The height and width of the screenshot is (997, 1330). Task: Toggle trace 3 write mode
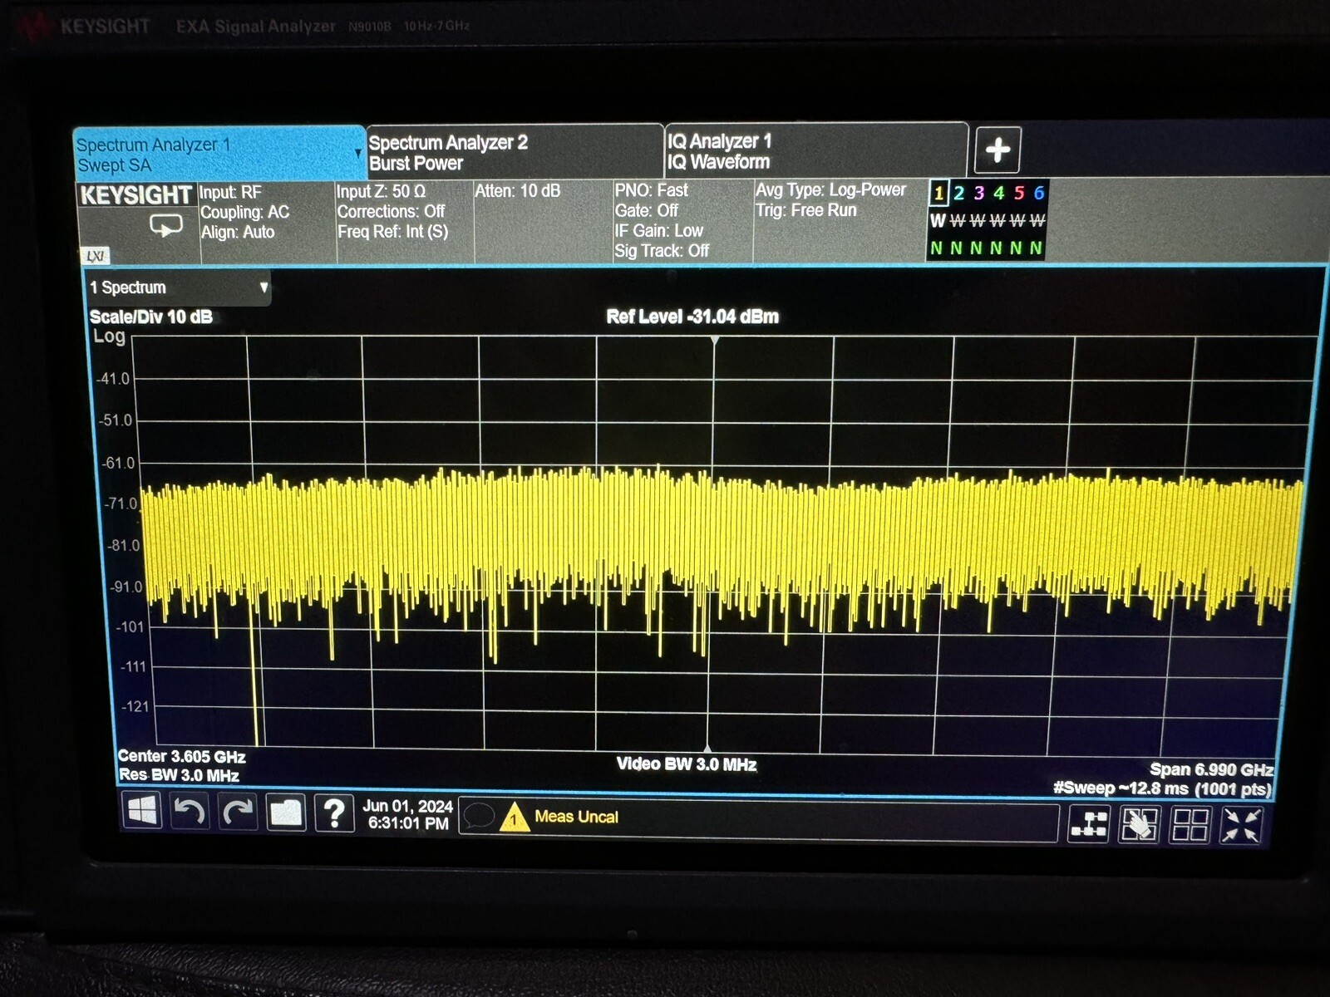click(978, 221)
